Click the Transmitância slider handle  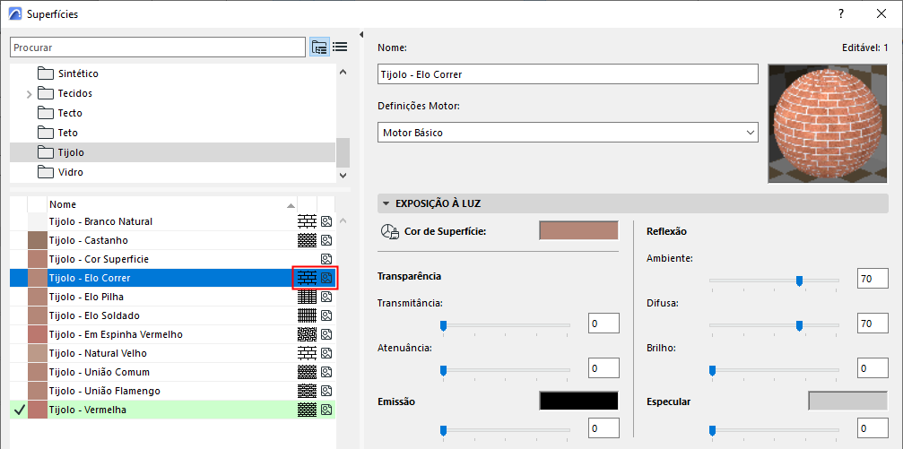point(444,326)
